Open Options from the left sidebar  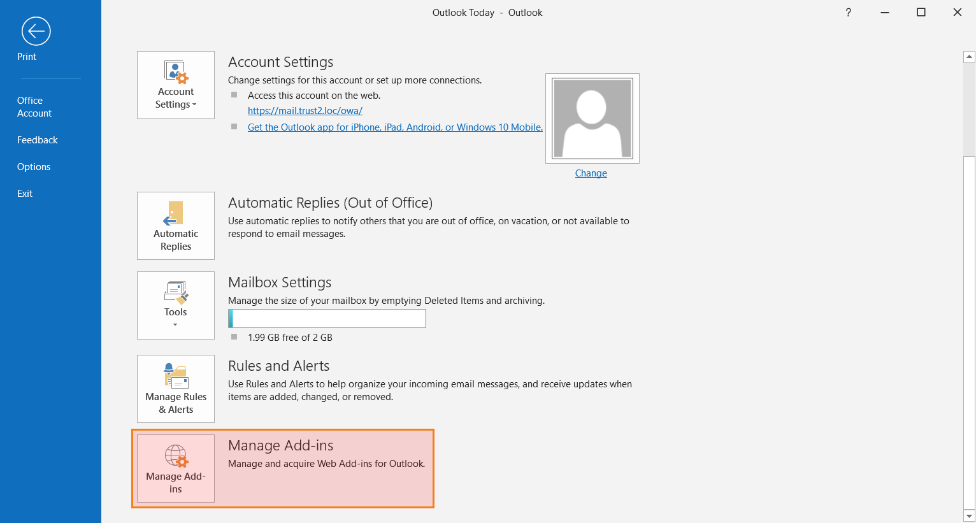[34, 167]
